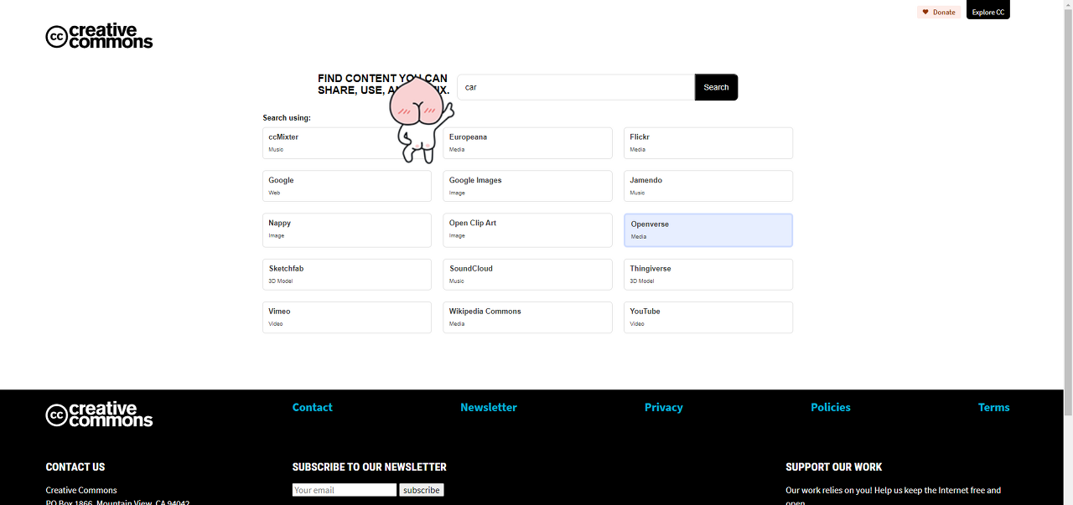The image size is (1073, 505).
Task: Select ccMixter Music source
Action: click(347, 143)
